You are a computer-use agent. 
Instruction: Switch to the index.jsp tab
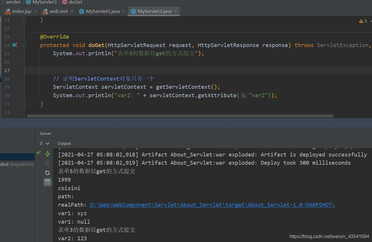click(21, 11)
